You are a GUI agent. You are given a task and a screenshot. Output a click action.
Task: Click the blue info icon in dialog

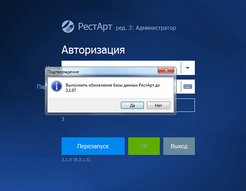click(x=57, y=86)
